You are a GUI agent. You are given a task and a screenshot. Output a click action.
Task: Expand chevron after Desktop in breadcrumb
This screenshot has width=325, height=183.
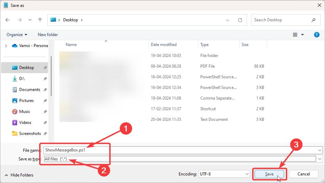coord(82,20)
